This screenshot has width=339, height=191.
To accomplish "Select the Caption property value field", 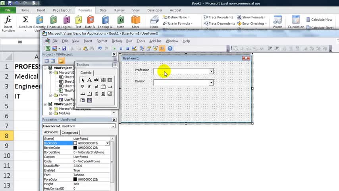I will 91,157.
